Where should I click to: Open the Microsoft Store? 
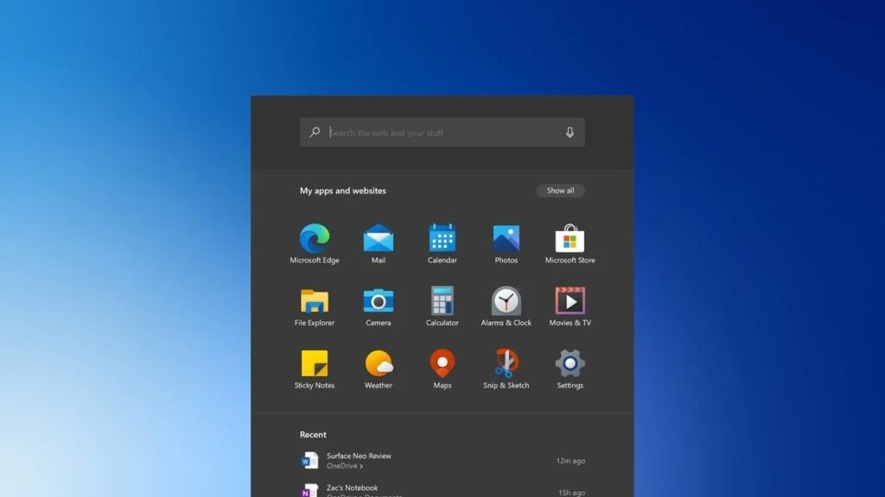[x=569, y=240]
